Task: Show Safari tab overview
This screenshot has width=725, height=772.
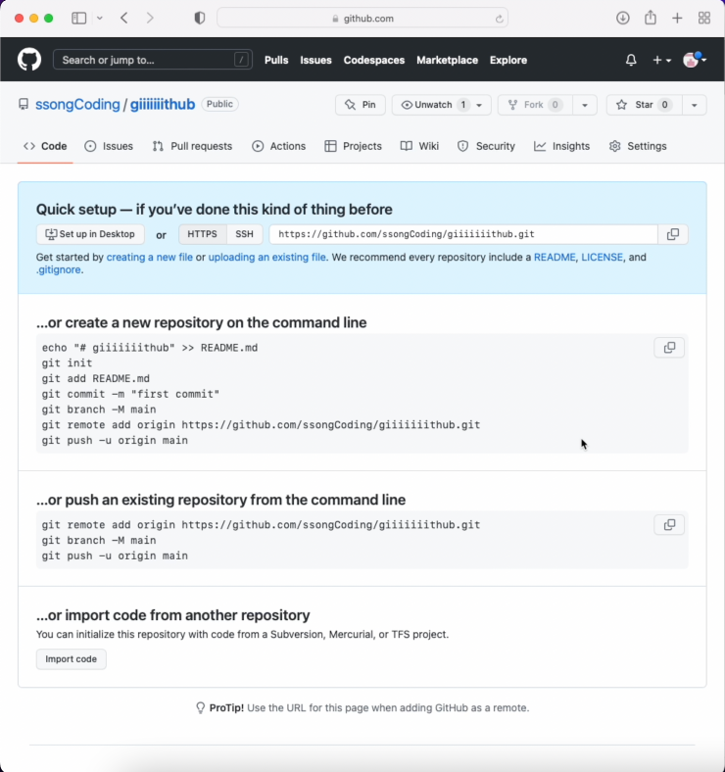Action: click(704, 19)
